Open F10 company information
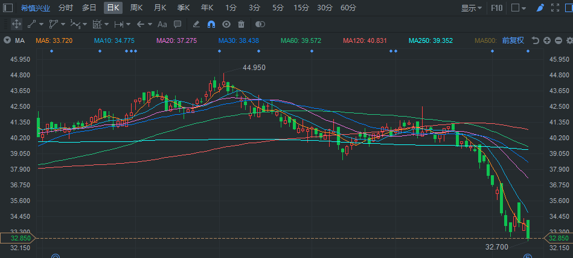Image resolution: width=573 pixels, height=258 pixels. tap(496, 8)
